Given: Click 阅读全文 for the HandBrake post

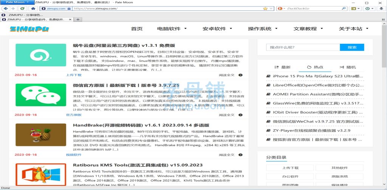Looking at the screenshot, I should tap(231, 155).
